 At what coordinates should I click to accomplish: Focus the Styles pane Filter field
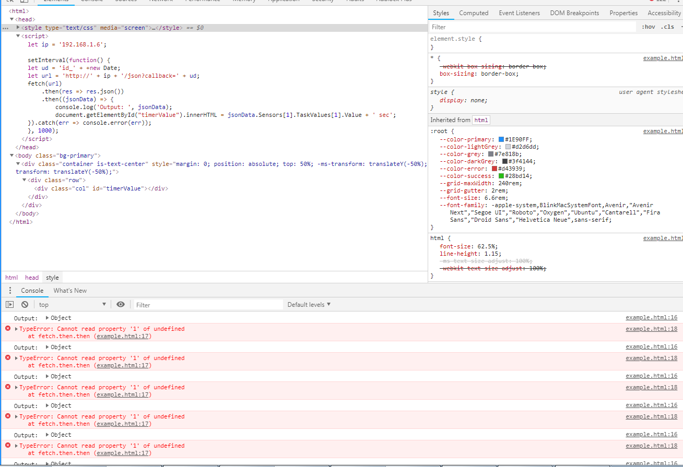point(533,27)
